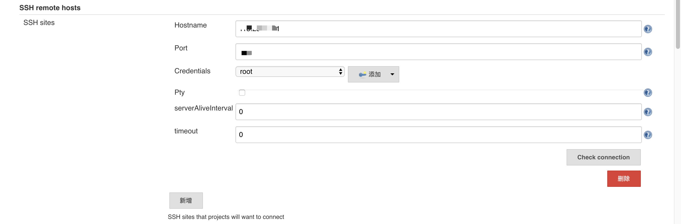Click the help icon beside Hostname field

click(647, 29)
